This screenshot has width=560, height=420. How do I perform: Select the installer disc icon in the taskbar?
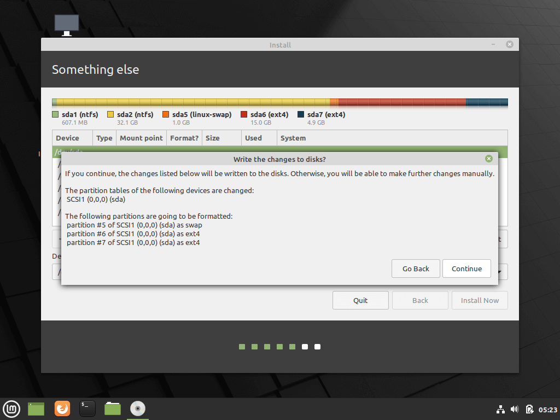(x=137, y=409)
